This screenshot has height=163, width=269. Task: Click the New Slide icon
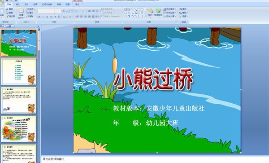(21, 11)
